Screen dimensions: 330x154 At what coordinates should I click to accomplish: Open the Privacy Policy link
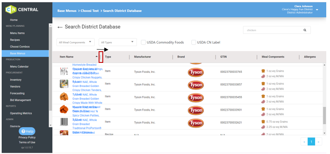[x=27, y=137]
